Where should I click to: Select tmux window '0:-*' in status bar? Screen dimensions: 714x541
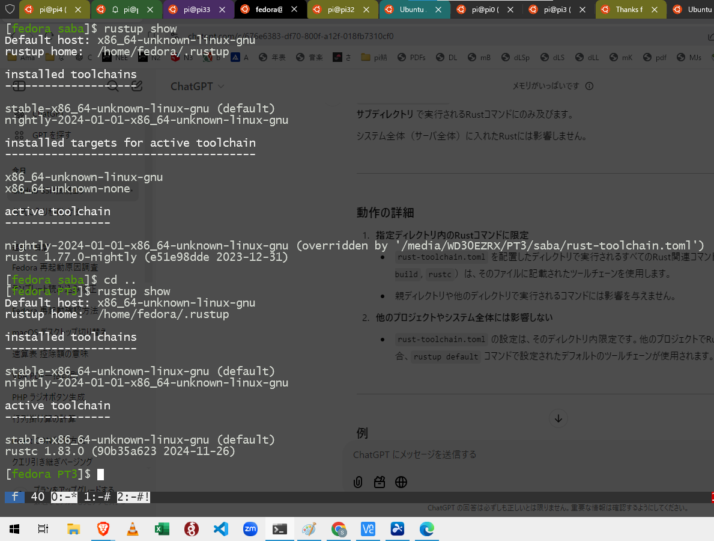click(x=64, y=497)
